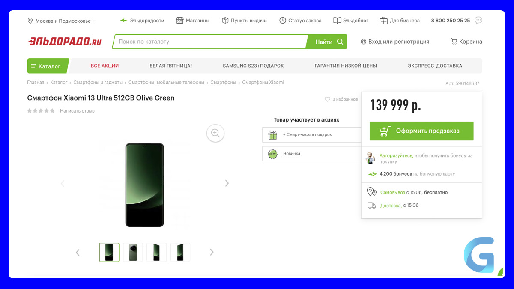Click the gift icon in promotions
The width and height of the screenshot is (514, 289).
point(273,135)
